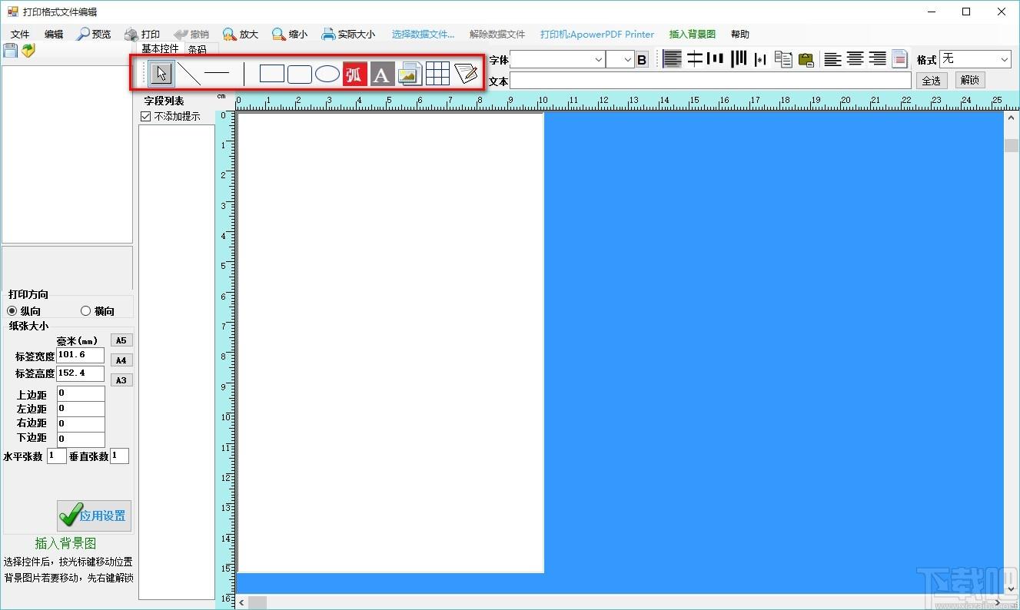Expand the font size dropdown
The image size is (1020, 610).
[620, 59]
